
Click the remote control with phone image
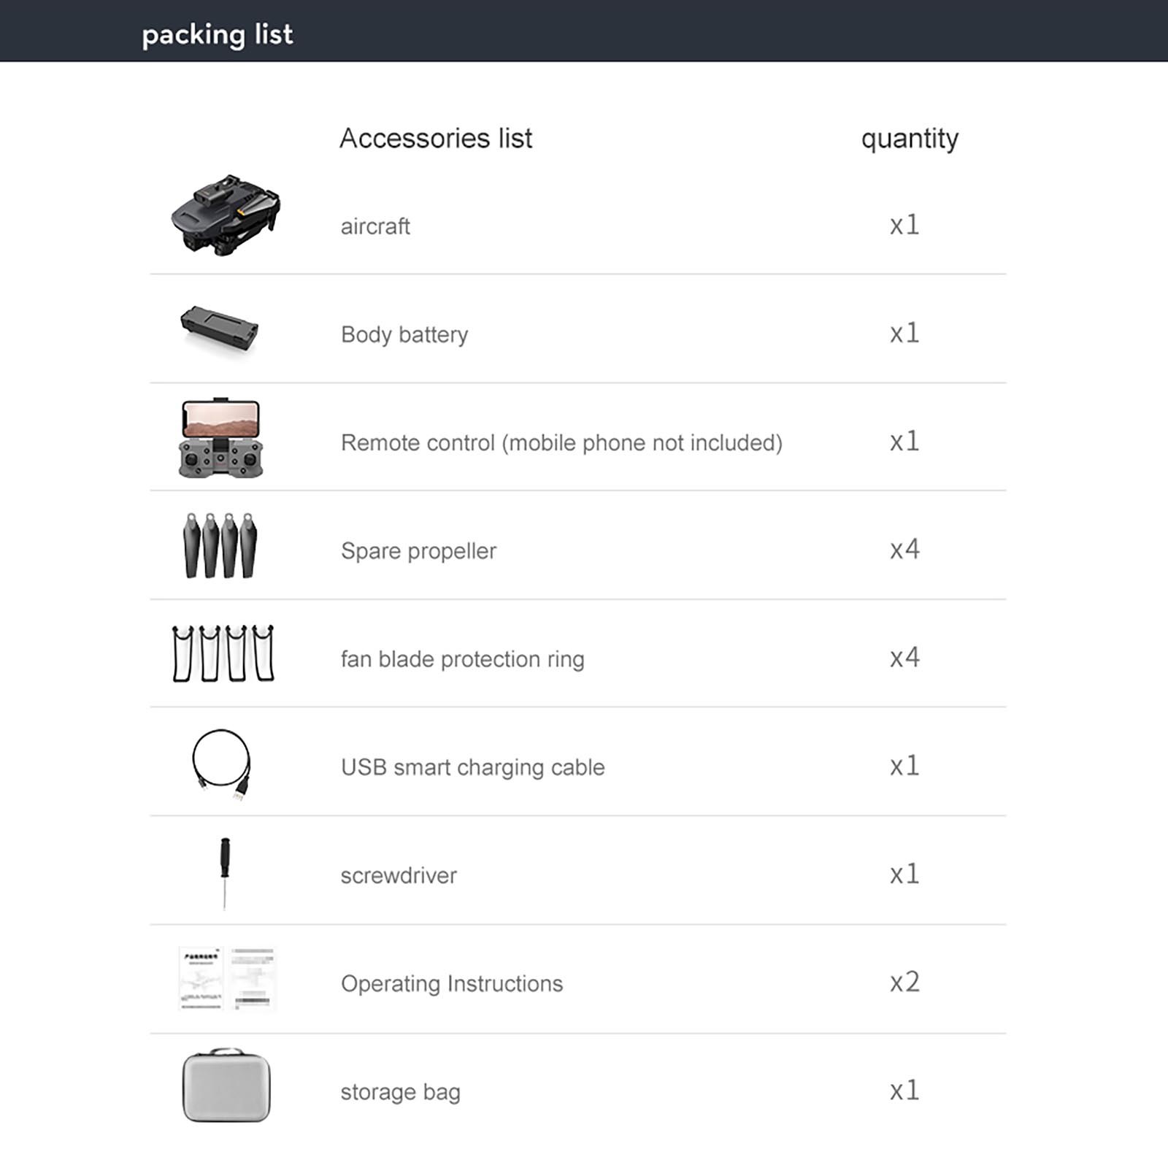(x=221, y=438)
